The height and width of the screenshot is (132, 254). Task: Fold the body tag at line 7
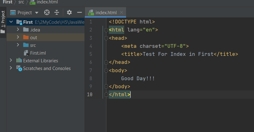point(106,71)
